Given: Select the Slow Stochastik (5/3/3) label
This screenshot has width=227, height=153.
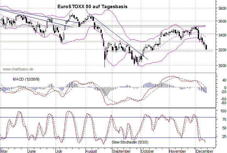Looking at the screenshot, I should pos(130,142).
